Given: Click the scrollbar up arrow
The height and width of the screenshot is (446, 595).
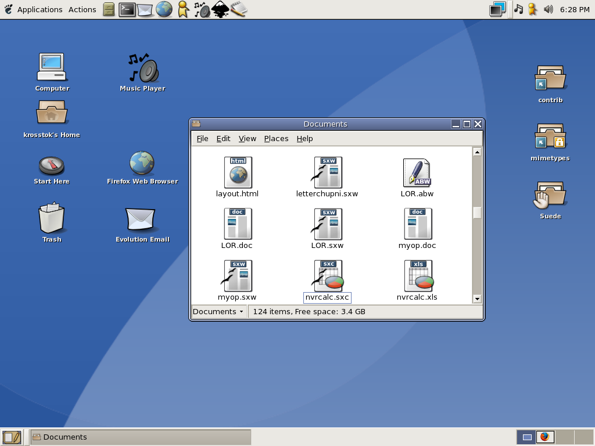Looking at the screenshot, I should click(x=477, y=152).
